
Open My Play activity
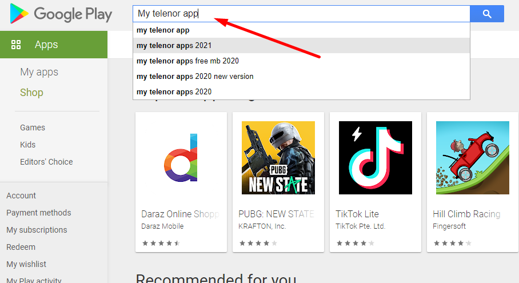click(x=34, y=280)
